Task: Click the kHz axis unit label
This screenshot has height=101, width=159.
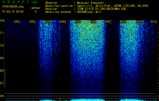Action: (x=2, y=20)
